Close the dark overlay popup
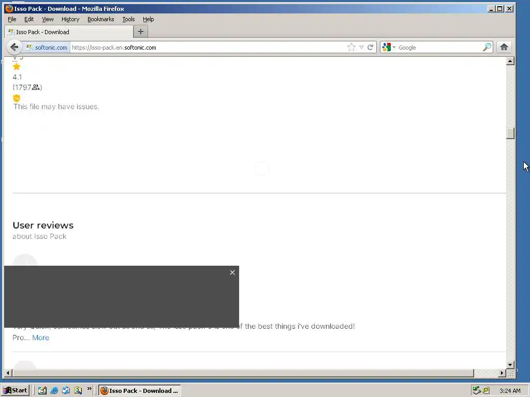 pos(232,272)
